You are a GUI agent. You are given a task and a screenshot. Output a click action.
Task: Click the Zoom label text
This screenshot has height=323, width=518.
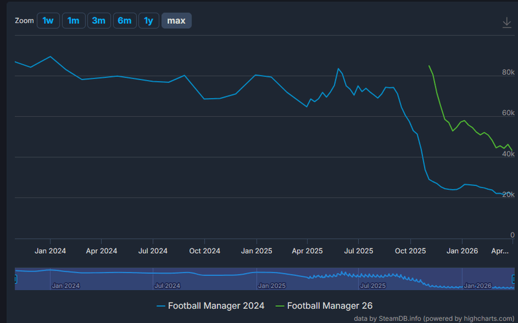tap(25, 21)
